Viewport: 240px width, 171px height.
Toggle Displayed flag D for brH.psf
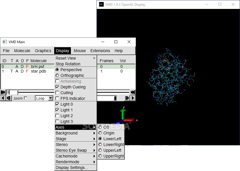click(22, 66)
